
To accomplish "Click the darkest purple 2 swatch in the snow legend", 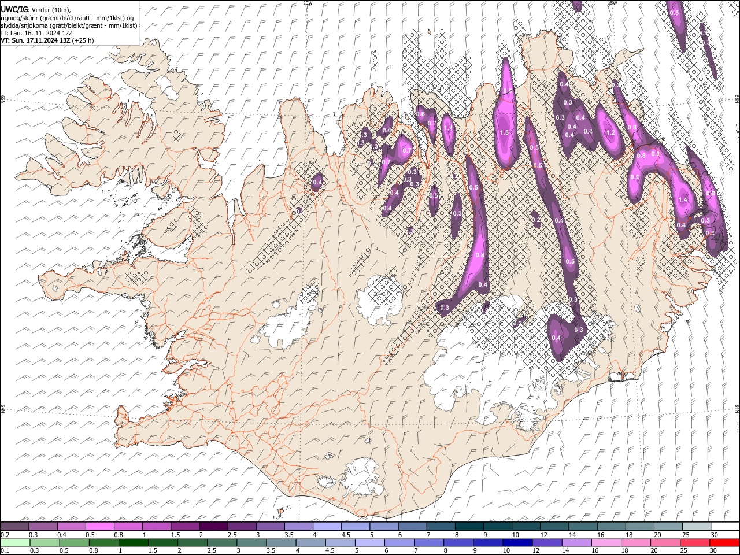I will coord(213,526).
